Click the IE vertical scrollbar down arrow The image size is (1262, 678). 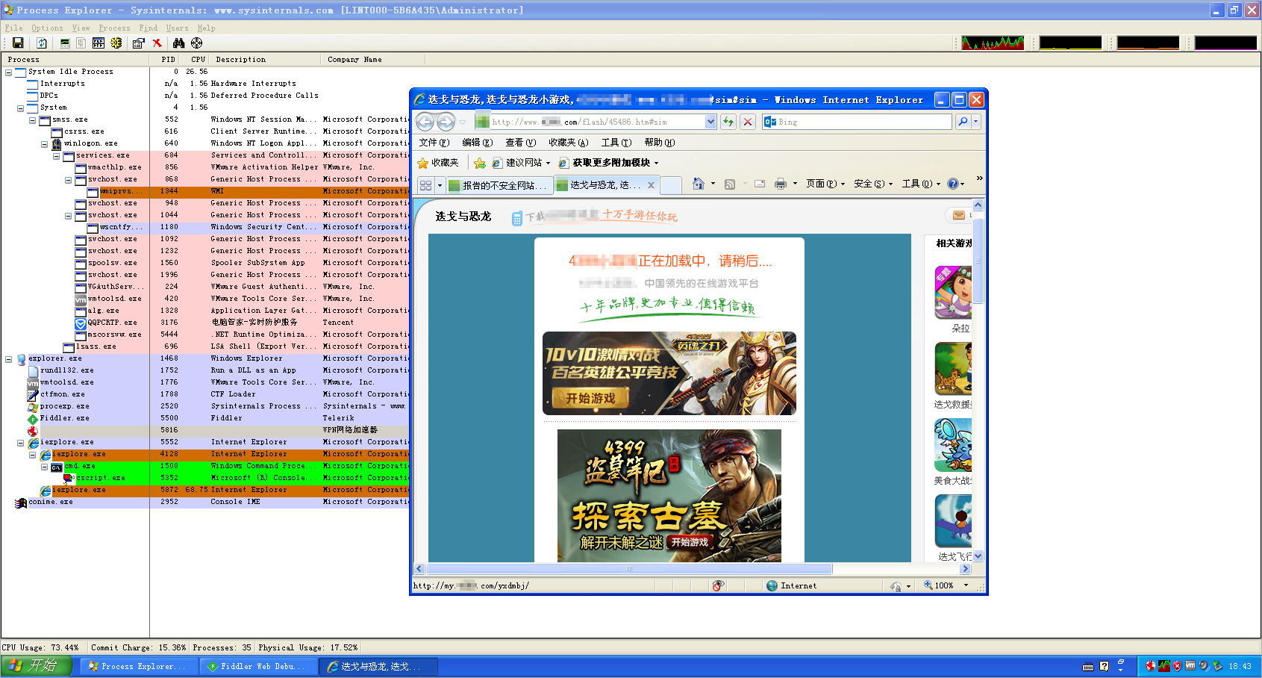pos(978,556)
